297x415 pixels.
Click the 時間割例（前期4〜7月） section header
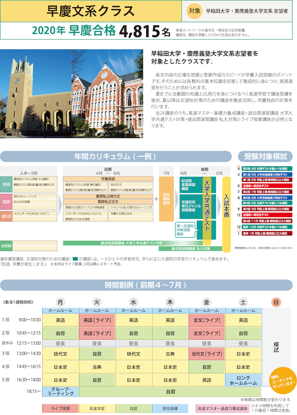click(x=146, y=285)
